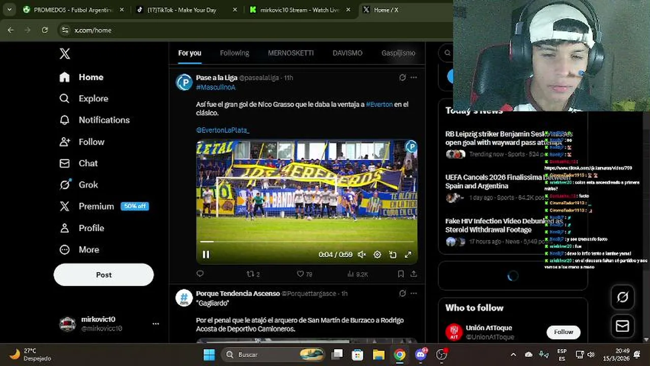Screen dimensions: 650x366
Task: Open floating messages envelope button
Action: pos(623,326)
